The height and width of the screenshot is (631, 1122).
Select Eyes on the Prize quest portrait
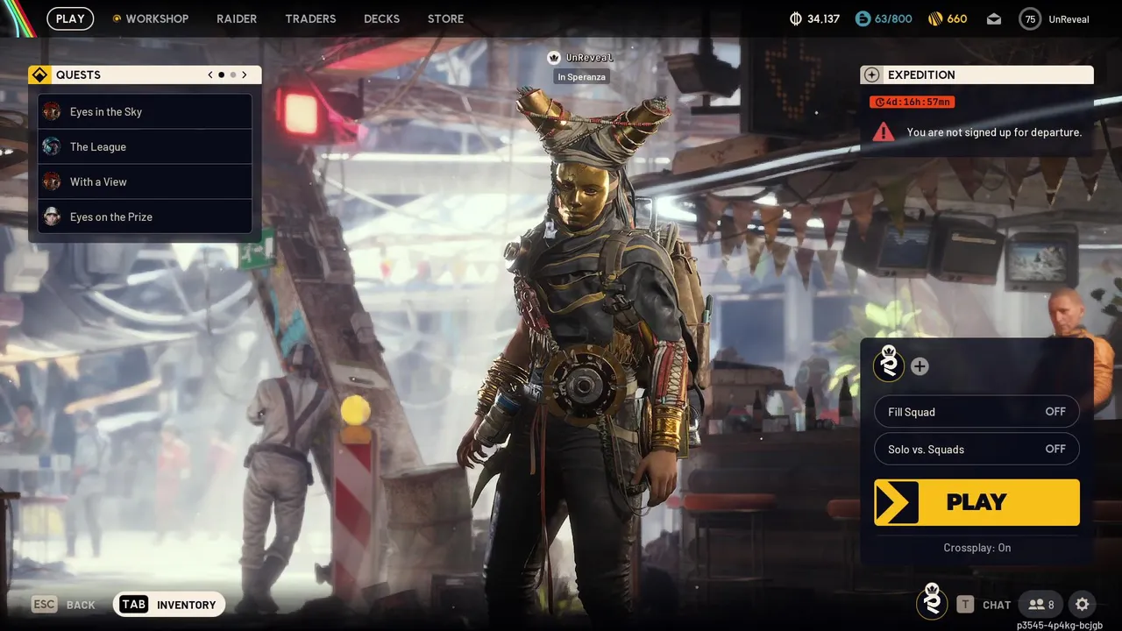(x=52, y=216)
